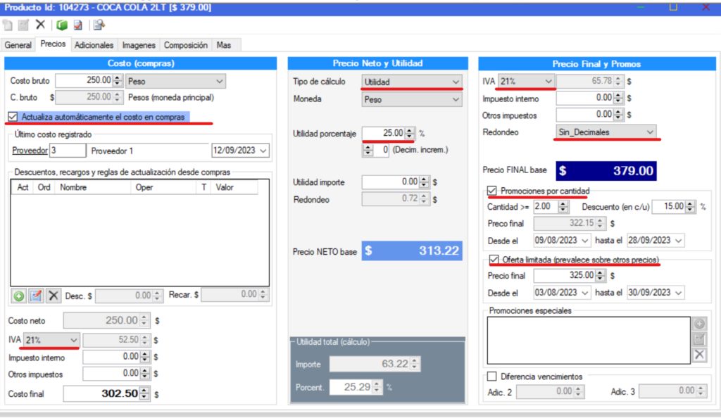
Task: Click Otros impuestos field in Costo panel
Action: pyautogui.click(x=111, y=374)
